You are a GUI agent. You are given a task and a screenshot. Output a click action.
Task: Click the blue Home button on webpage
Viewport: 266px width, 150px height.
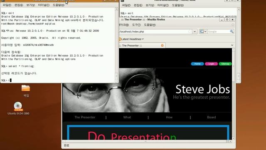pyautogui.click(x=197, y=64)
